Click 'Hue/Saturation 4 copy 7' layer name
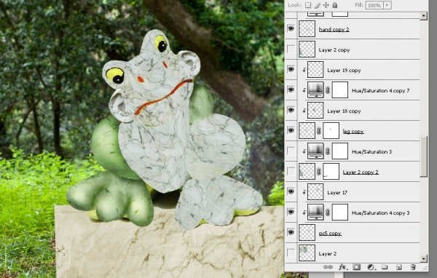Viewport: 437px width, 278px height. tap(381, 90)
